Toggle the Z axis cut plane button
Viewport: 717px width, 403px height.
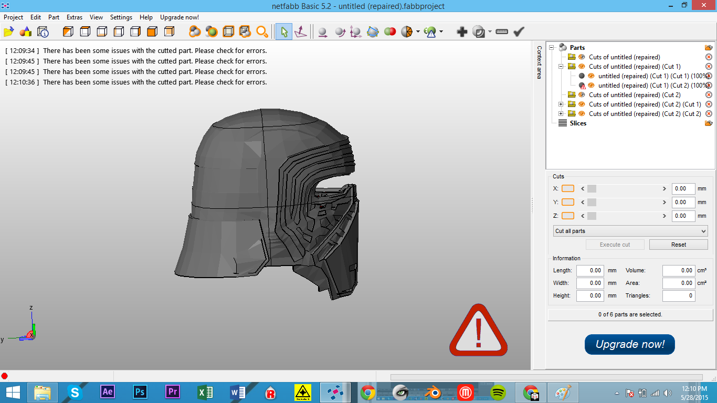(x=568, y=216)
